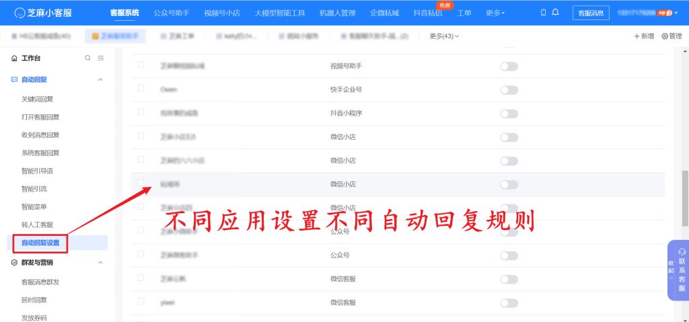Open account menu at the blurred phone number
The image size is (689, 322).
point(637,13)
